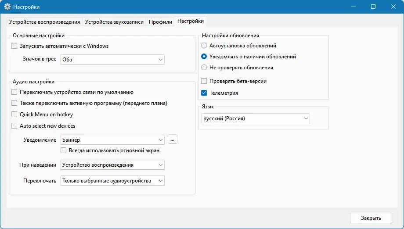The width and height of the screenshot is (404, 229).
Task: Click the Закрыть button
Action: (x=371, y=218)
